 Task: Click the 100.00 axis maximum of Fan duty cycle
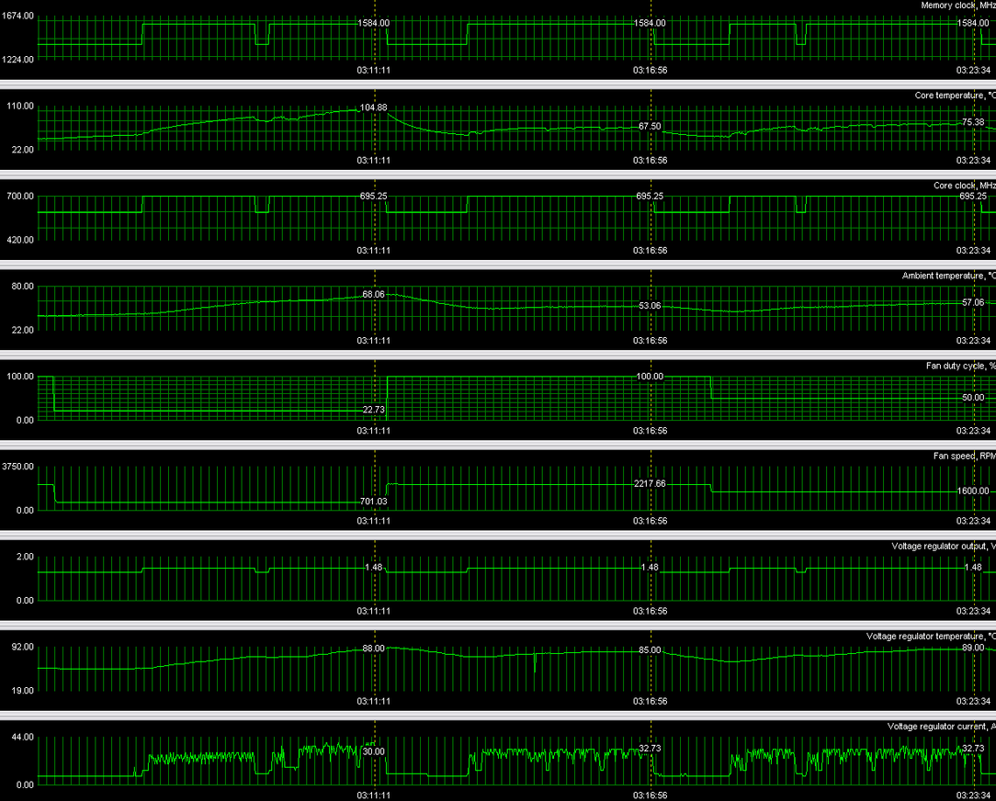pyautogui.click(x=20, y=377)
